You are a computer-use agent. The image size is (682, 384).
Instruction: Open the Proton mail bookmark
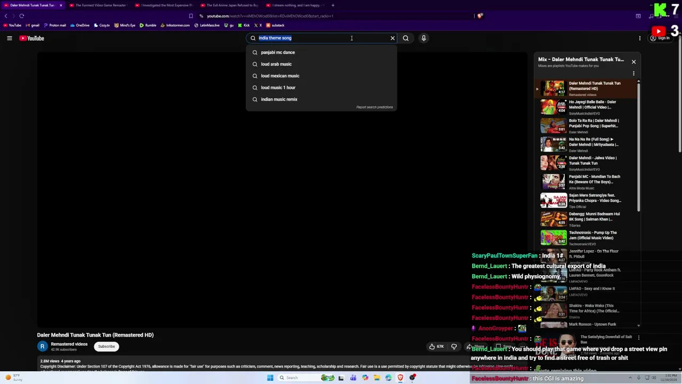(x=55, y=25)
